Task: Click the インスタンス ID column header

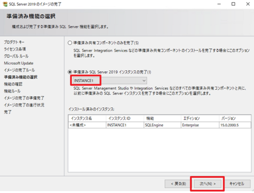Action: pos(125,118)
